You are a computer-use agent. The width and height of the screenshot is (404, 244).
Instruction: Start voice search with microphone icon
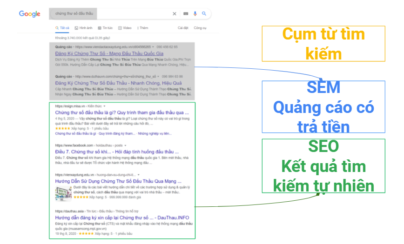point(195,13)
